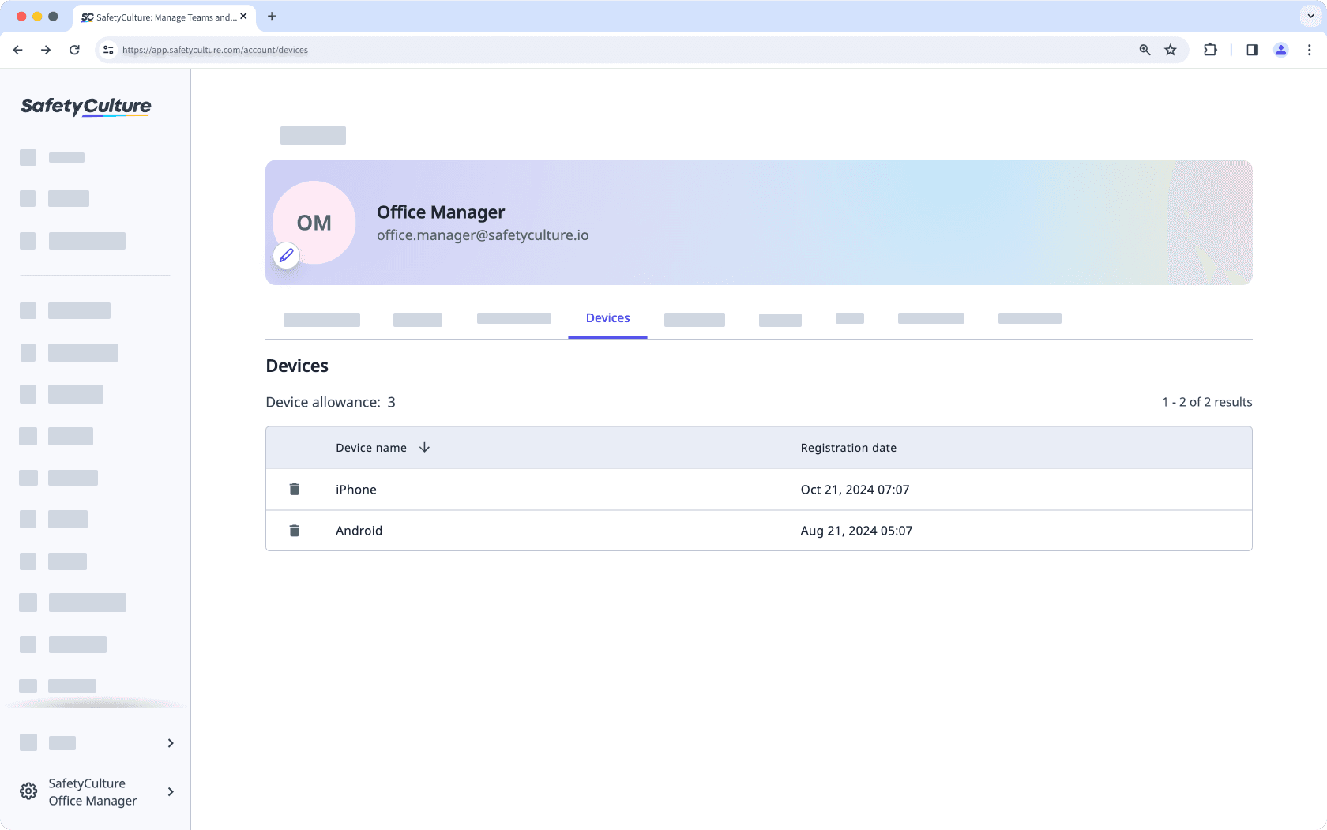Click the browser profile avatar icon
Screen dimensions: 1327x830
pos(1280,49)
